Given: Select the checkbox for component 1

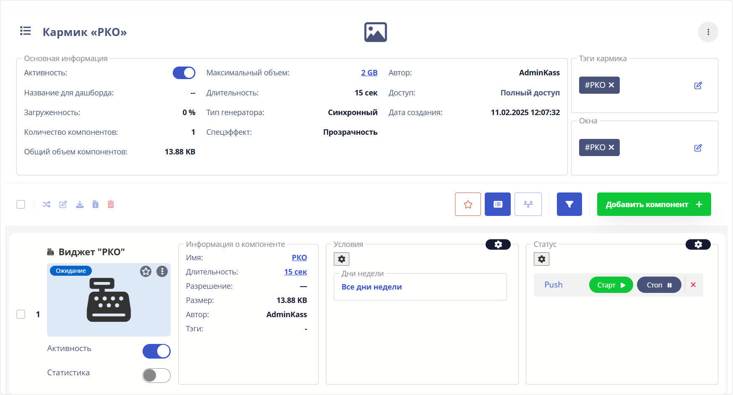Looking at the screenshot, I should click(21, 314).
